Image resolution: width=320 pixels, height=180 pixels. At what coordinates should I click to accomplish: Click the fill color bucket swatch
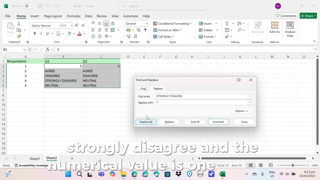pos(69,33)
